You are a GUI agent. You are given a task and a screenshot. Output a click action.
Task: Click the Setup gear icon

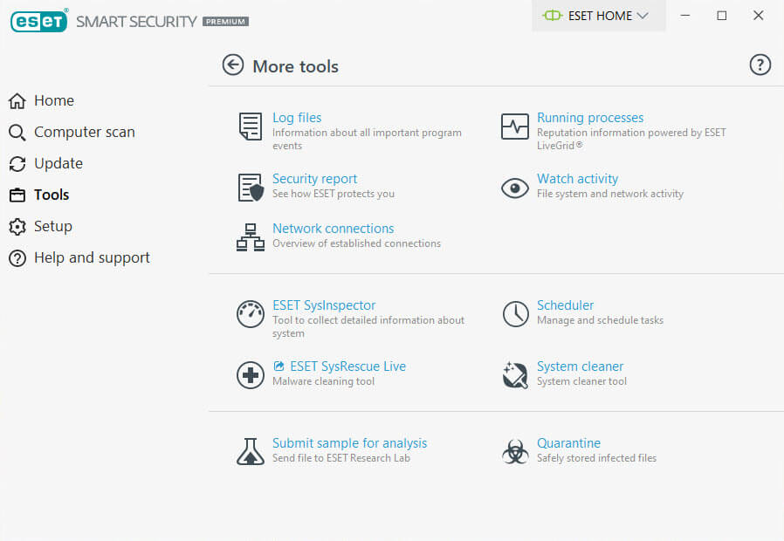pos(17,227)
